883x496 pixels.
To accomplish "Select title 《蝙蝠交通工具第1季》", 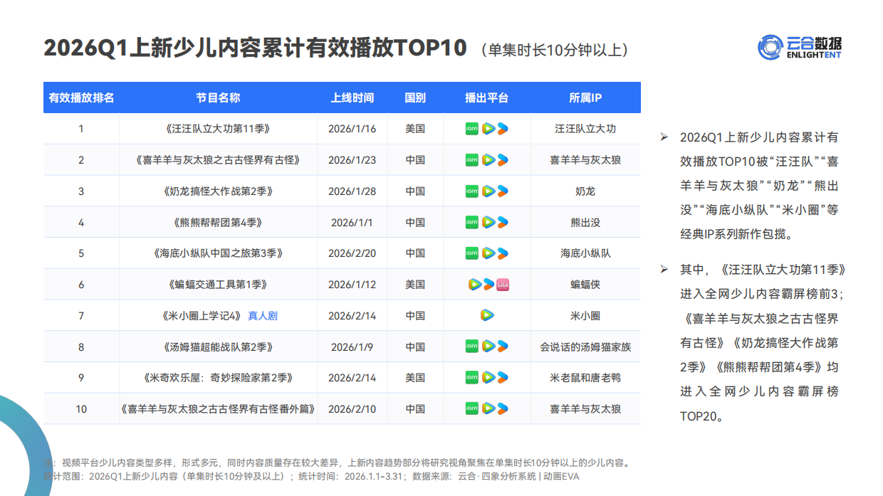I will point(217,285).
